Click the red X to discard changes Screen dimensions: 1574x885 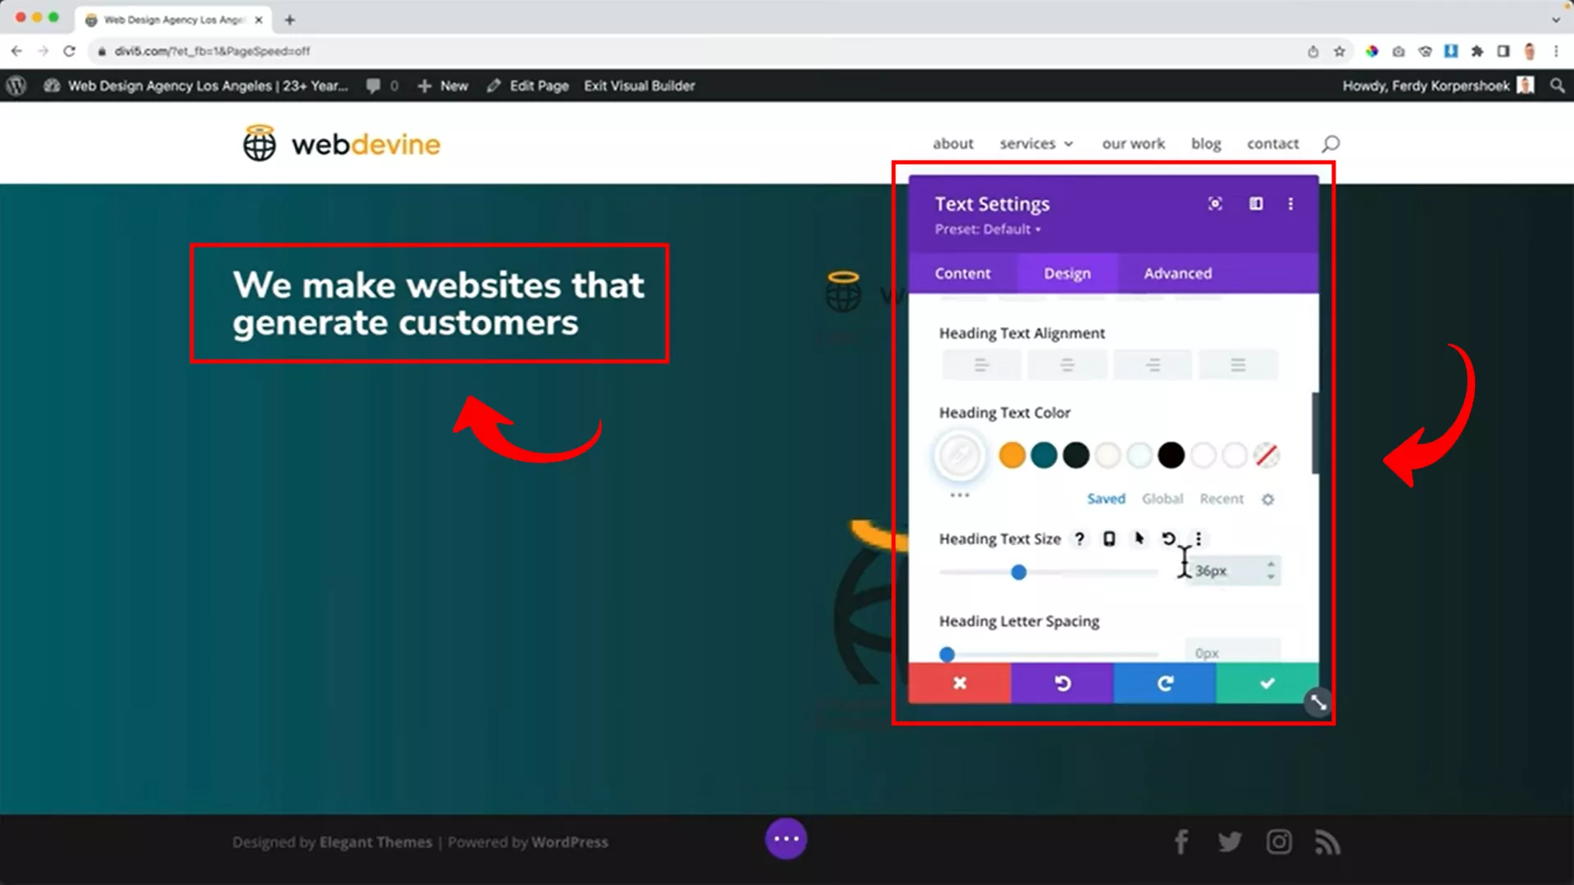[x=959, y=683]
